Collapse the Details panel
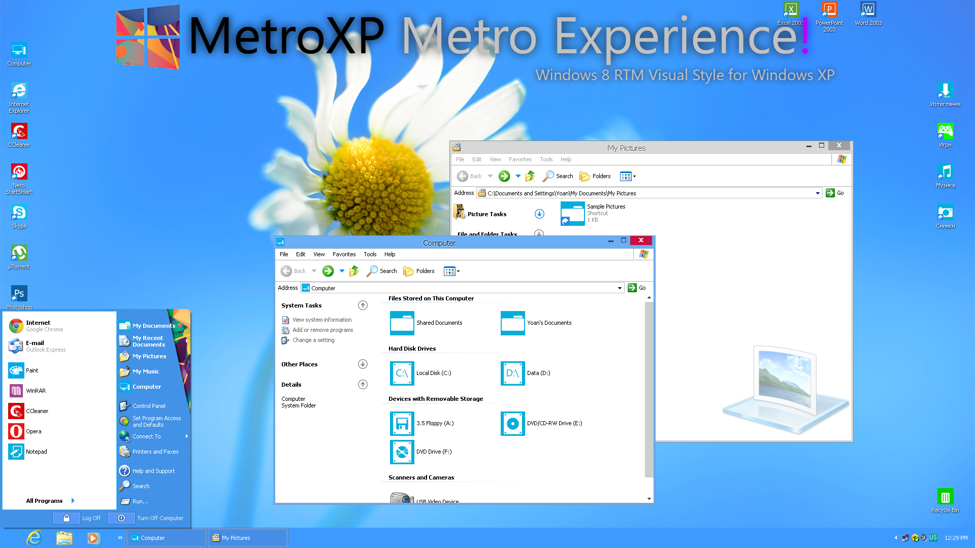This screenshot has height=548, width=975. pyautogui.click(x=363, y=385)
